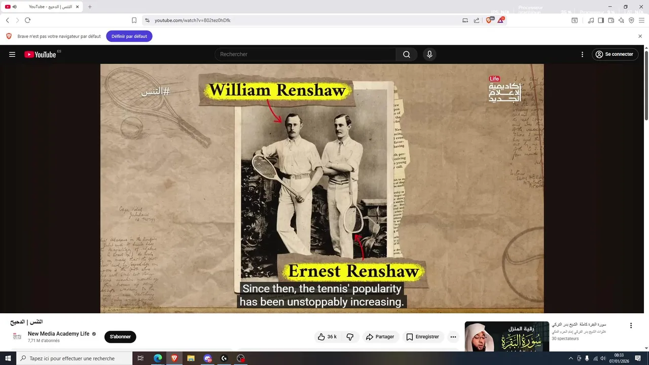Viewport: 649px width, 365px height.
Task: Open the Brave main menu hamburger
Action: pos(642,20)
